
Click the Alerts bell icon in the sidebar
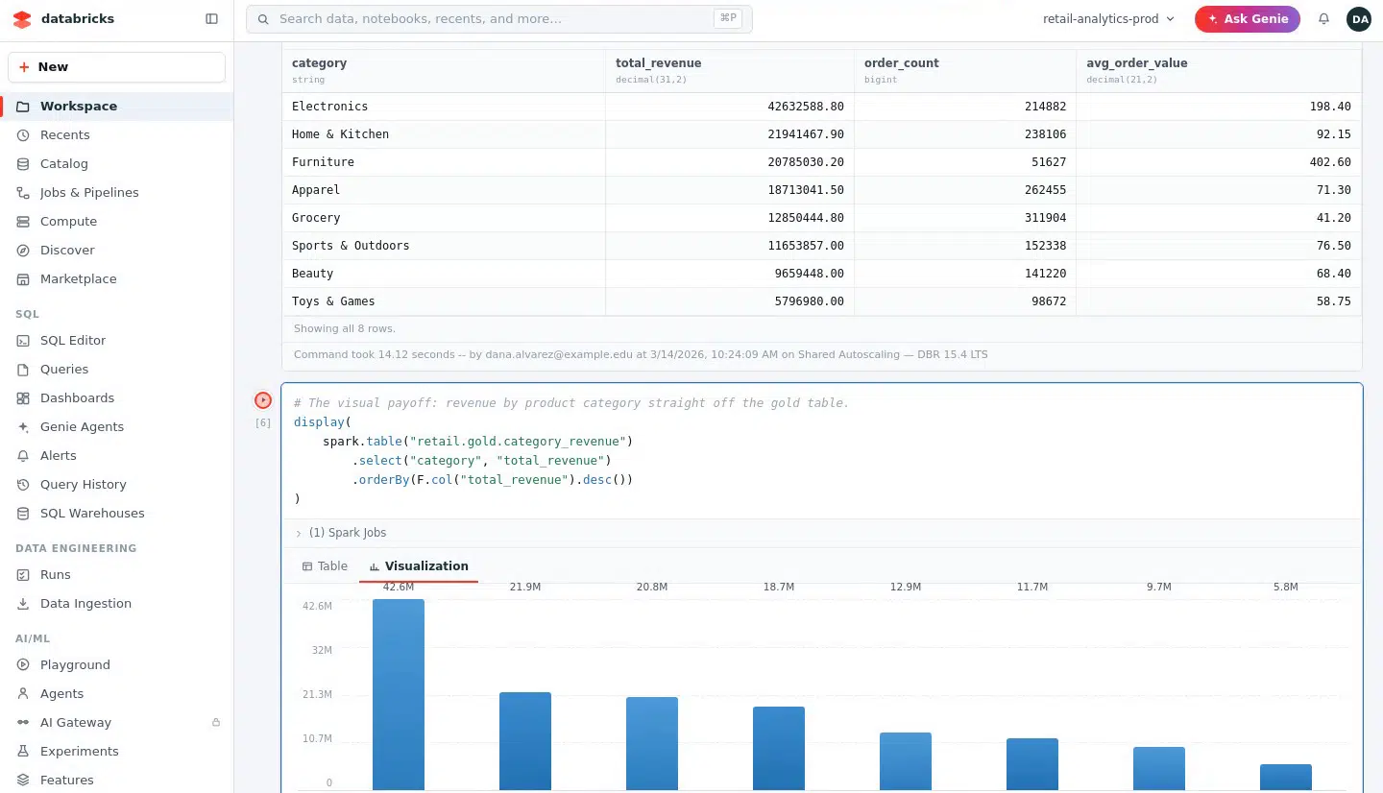(x=23, y=456)
